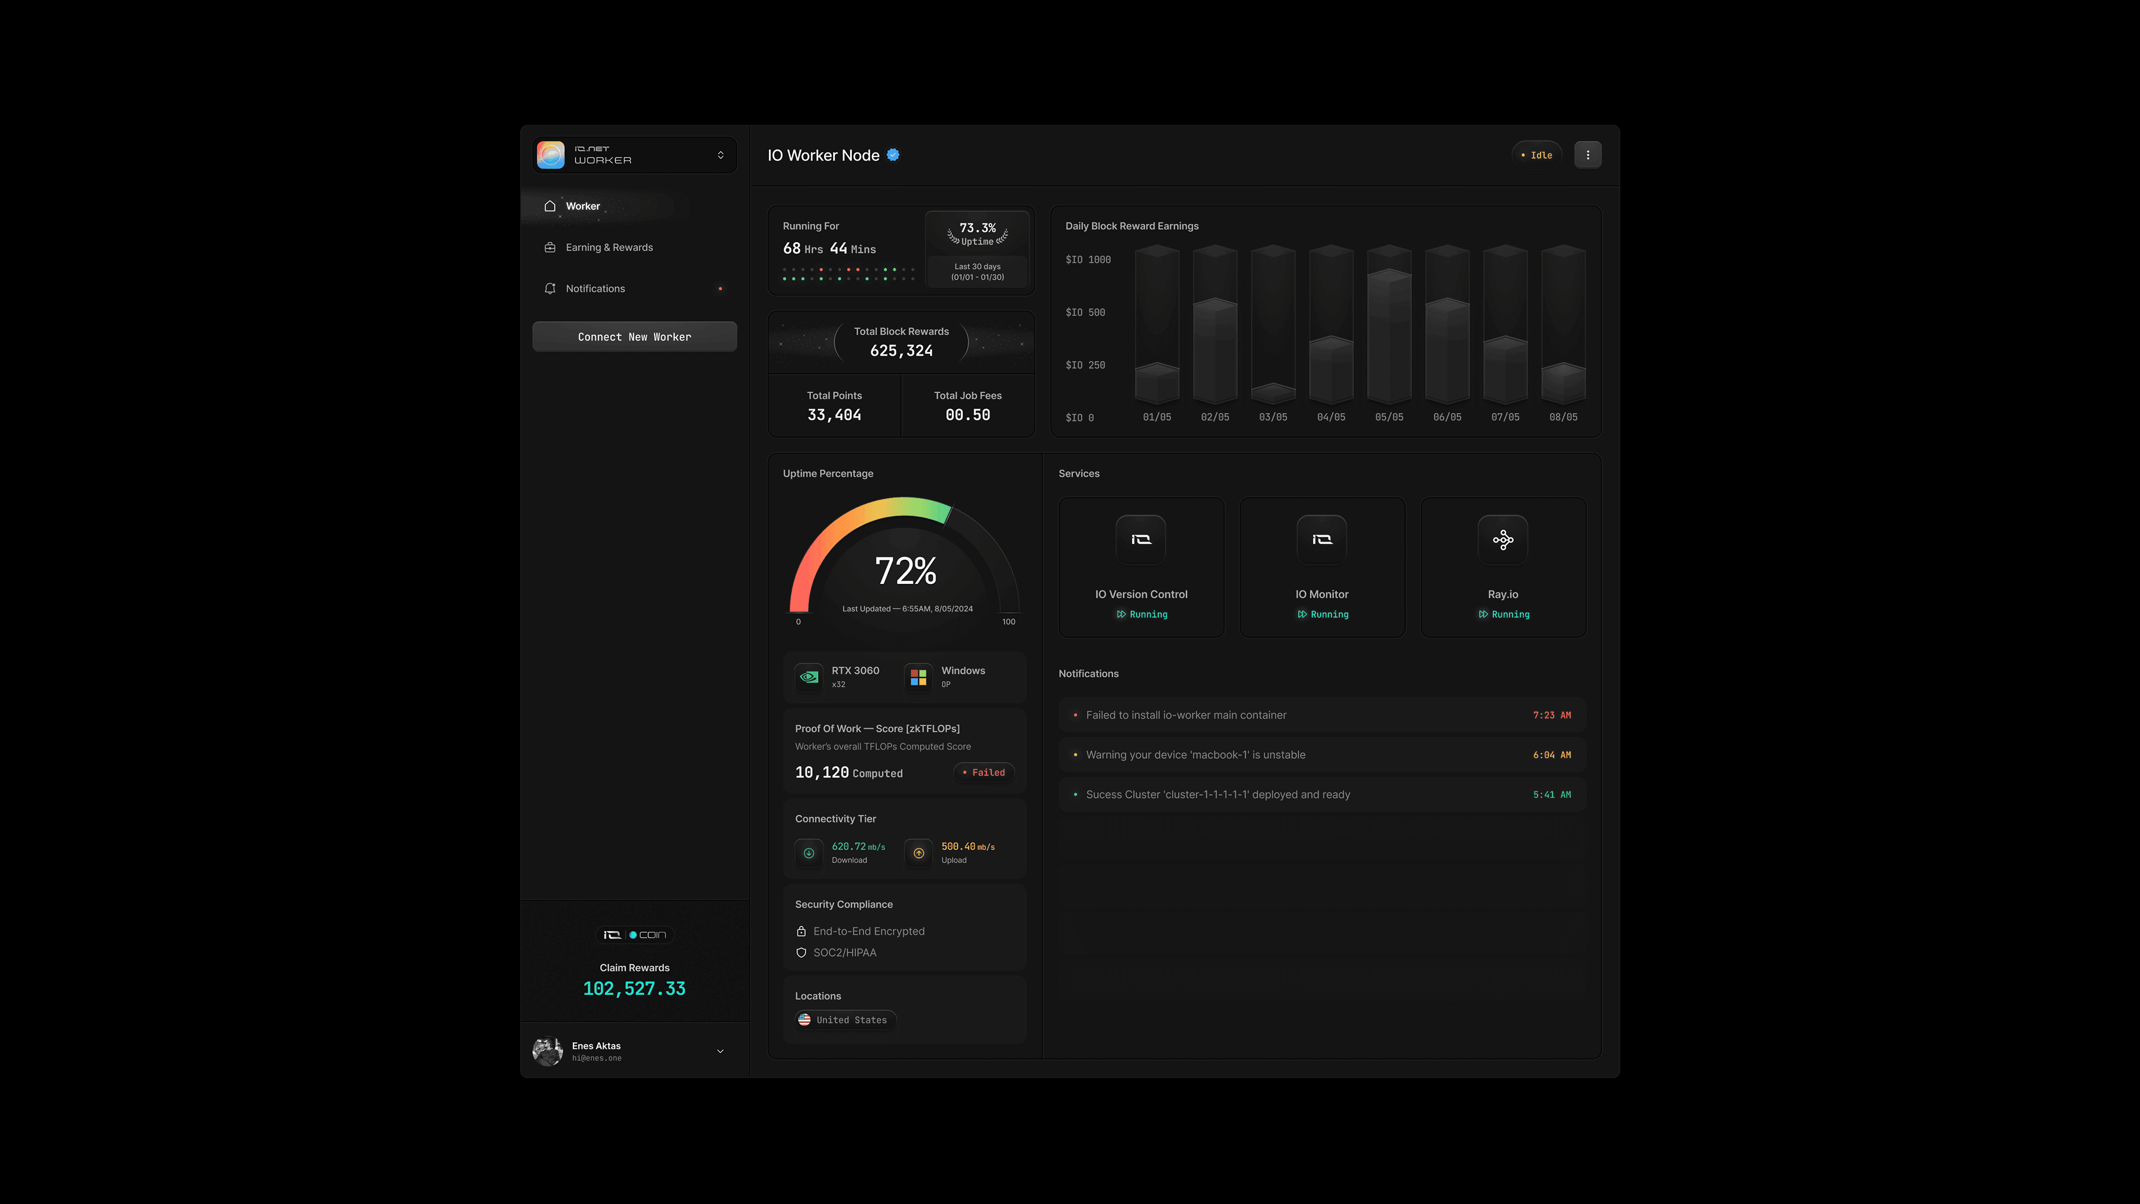Click the Notifications bell icon in sidebar
2140x1204 pixels.
[550, 288]
